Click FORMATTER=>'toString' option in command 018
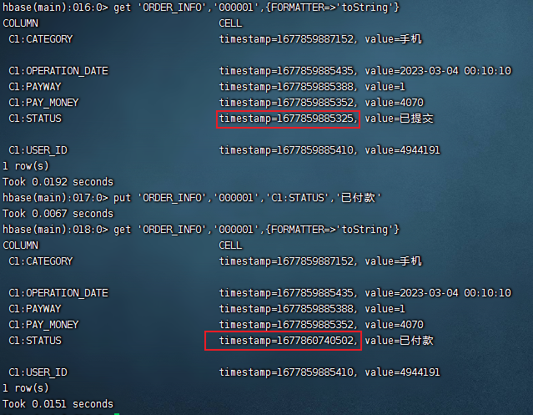The height and width of the screenshot is (415, 533). [x=333, y=230]
